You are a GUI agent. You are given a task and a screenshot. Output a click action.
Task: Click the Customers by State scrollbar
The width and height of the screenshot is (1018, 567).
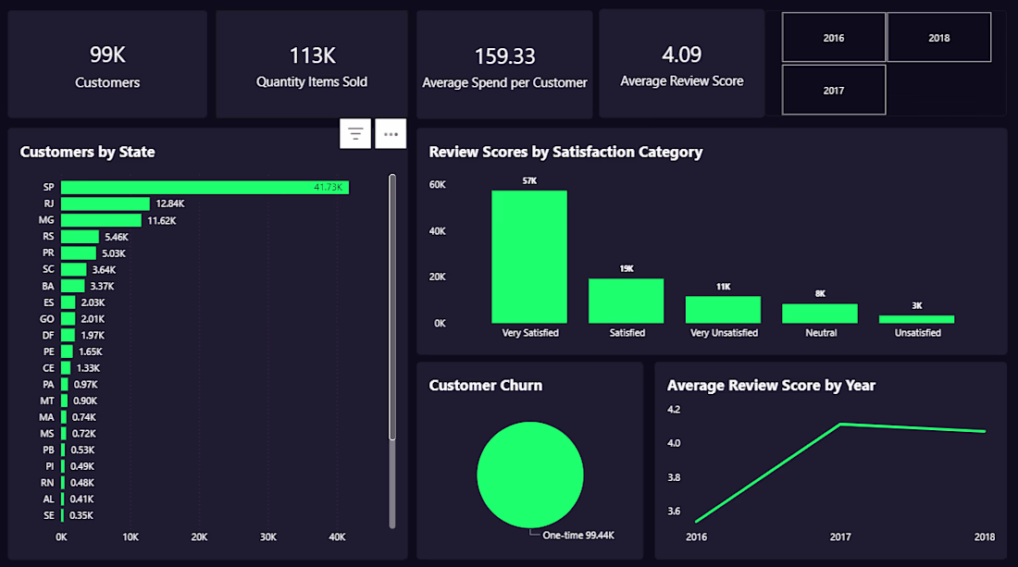click(x=392, y=307)
